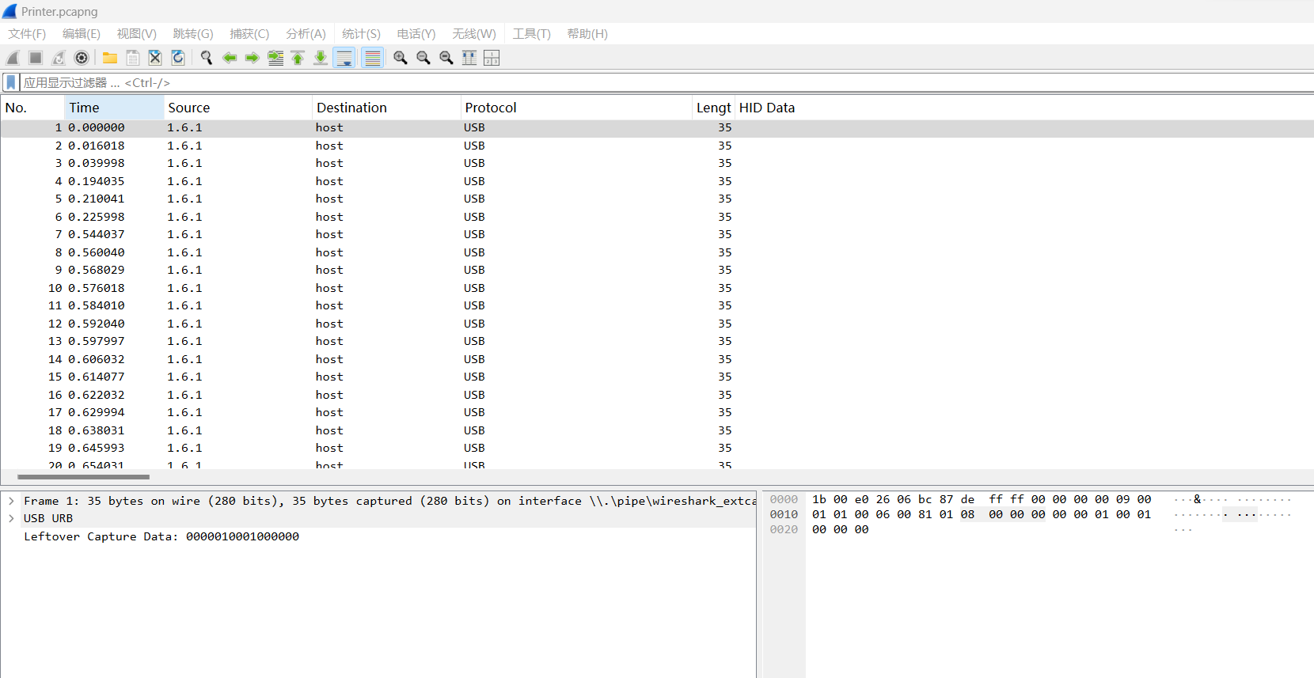The height and width of the screenshot is (678, 1314).
Task: Open the 统计(S) menu
Action: click(x=361, y=34)
